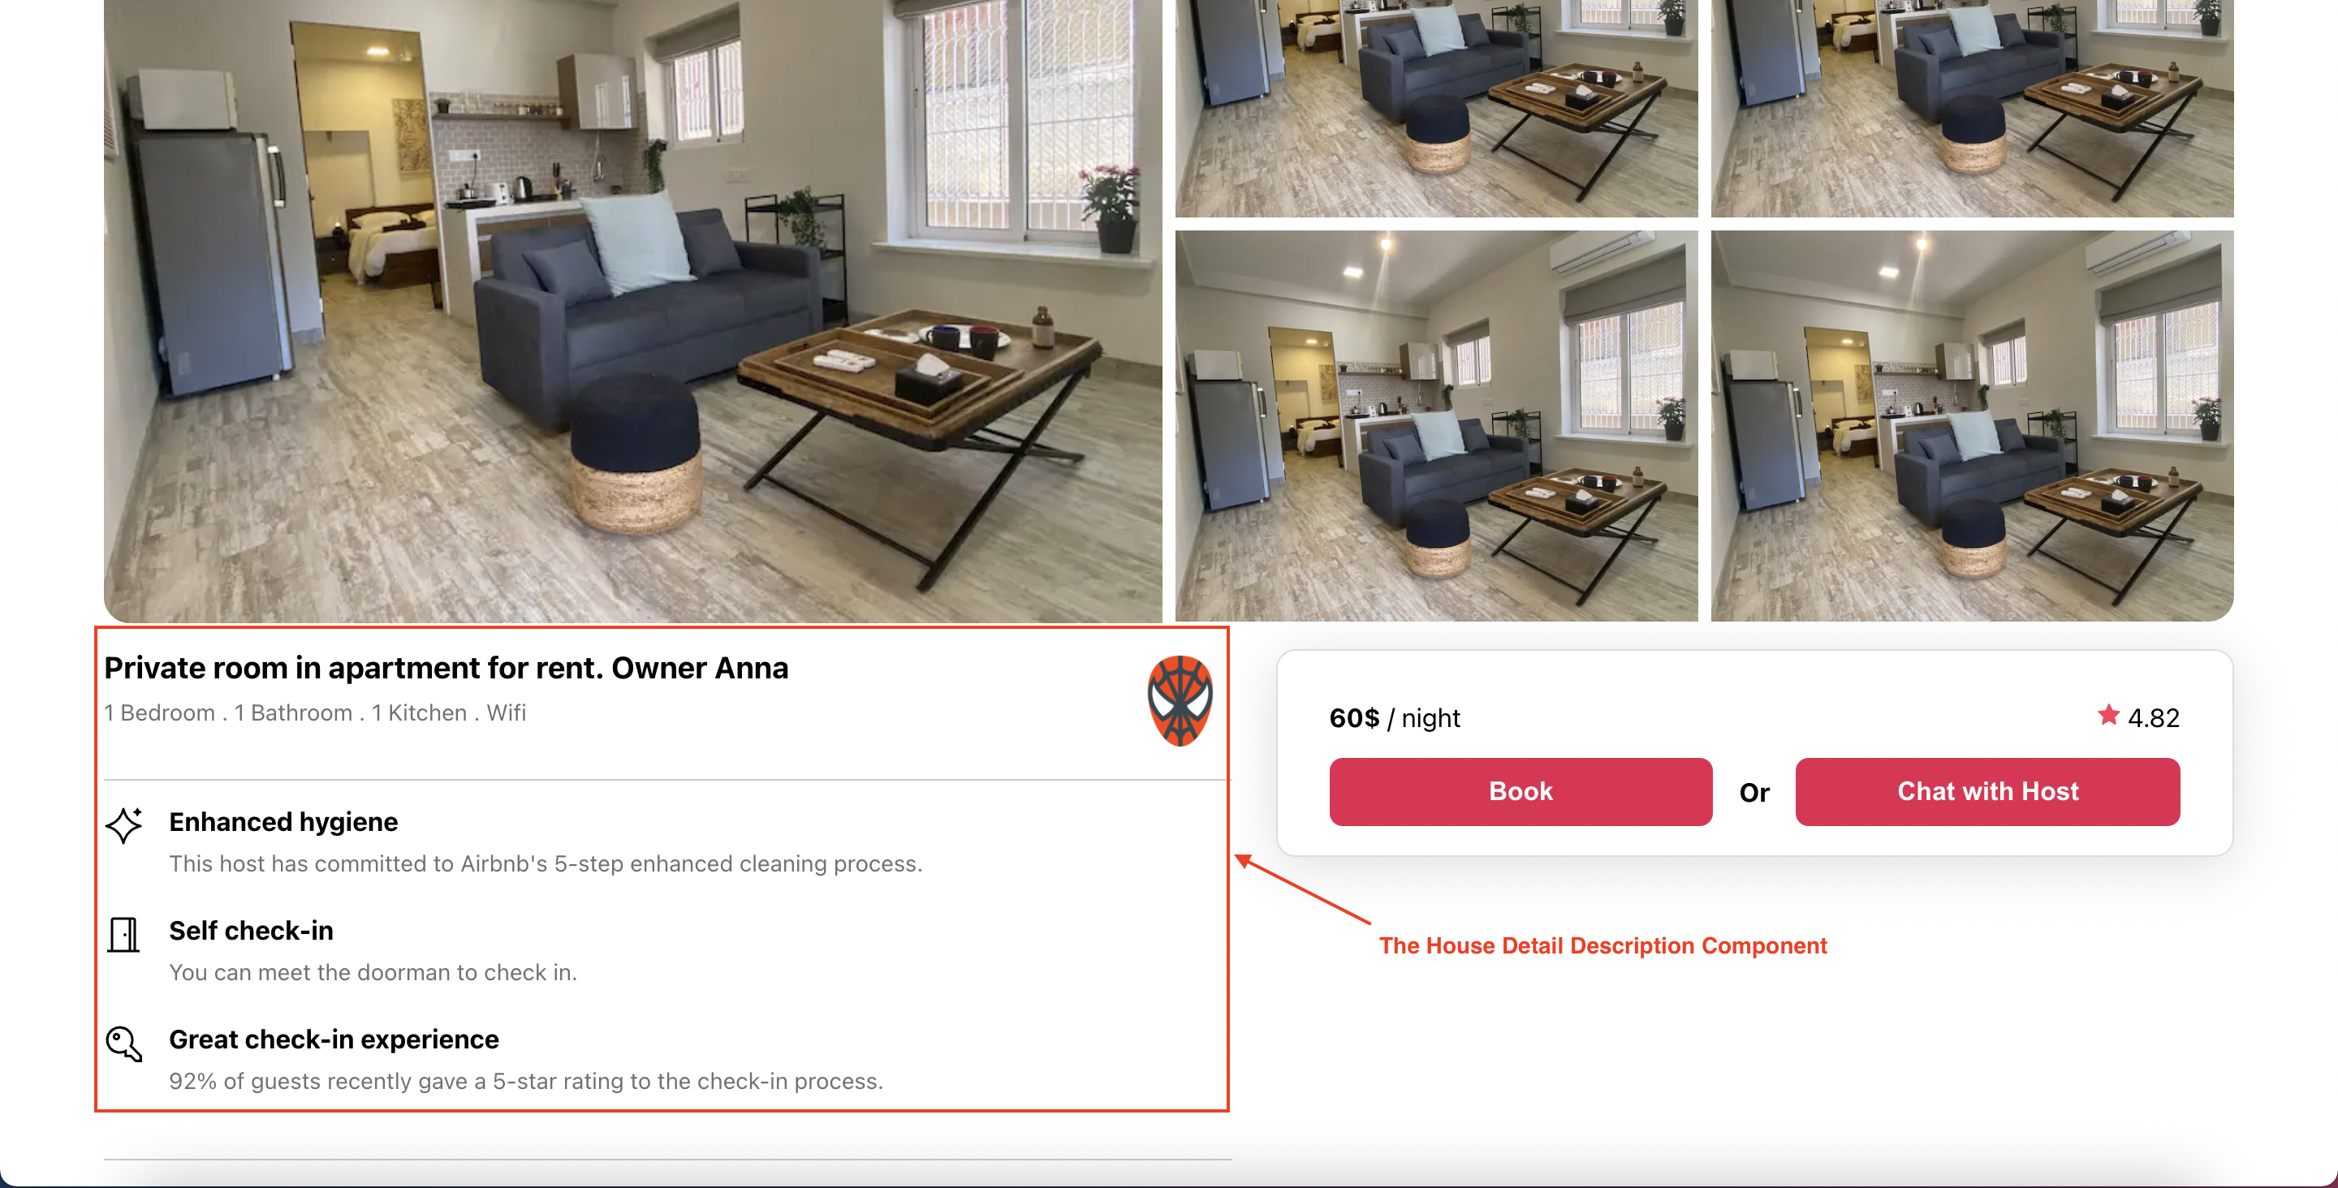The image size is (2338, 1188).
Task: Open the bottom-middle apartment thumbnail
Action: (1436, 426)
